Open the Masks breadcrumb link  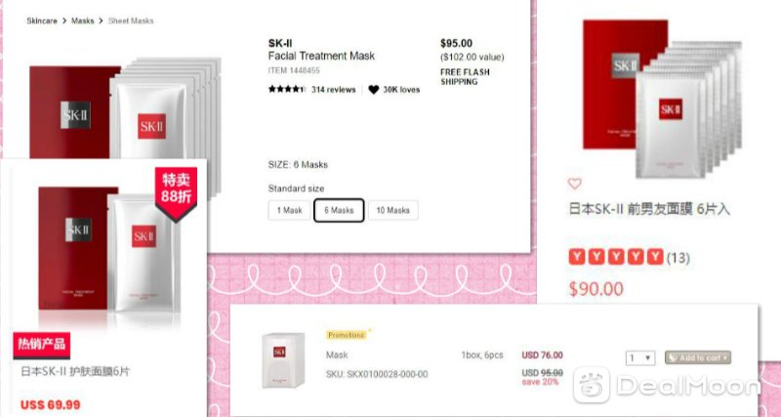83,21
